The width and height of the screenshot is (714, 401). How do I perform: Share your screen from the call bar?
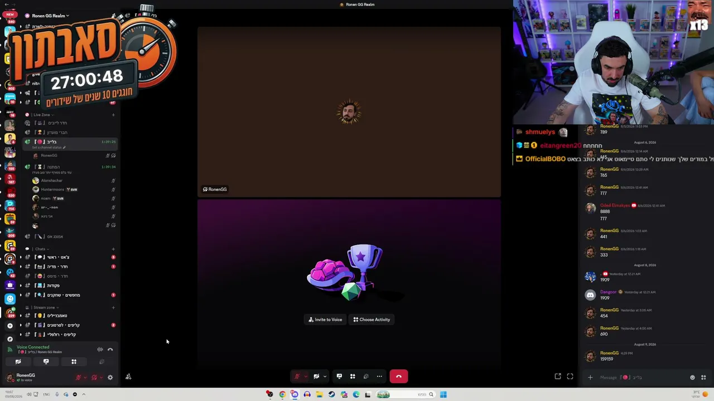pos(339,376)
